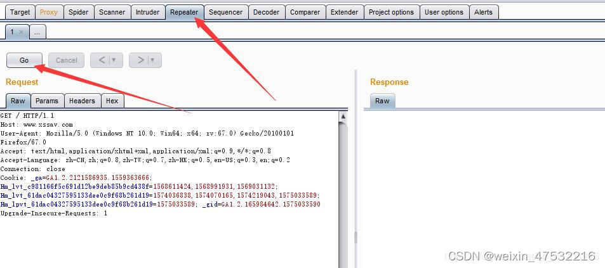Open the User options tab
605x268 pixels.
(444, 12)
